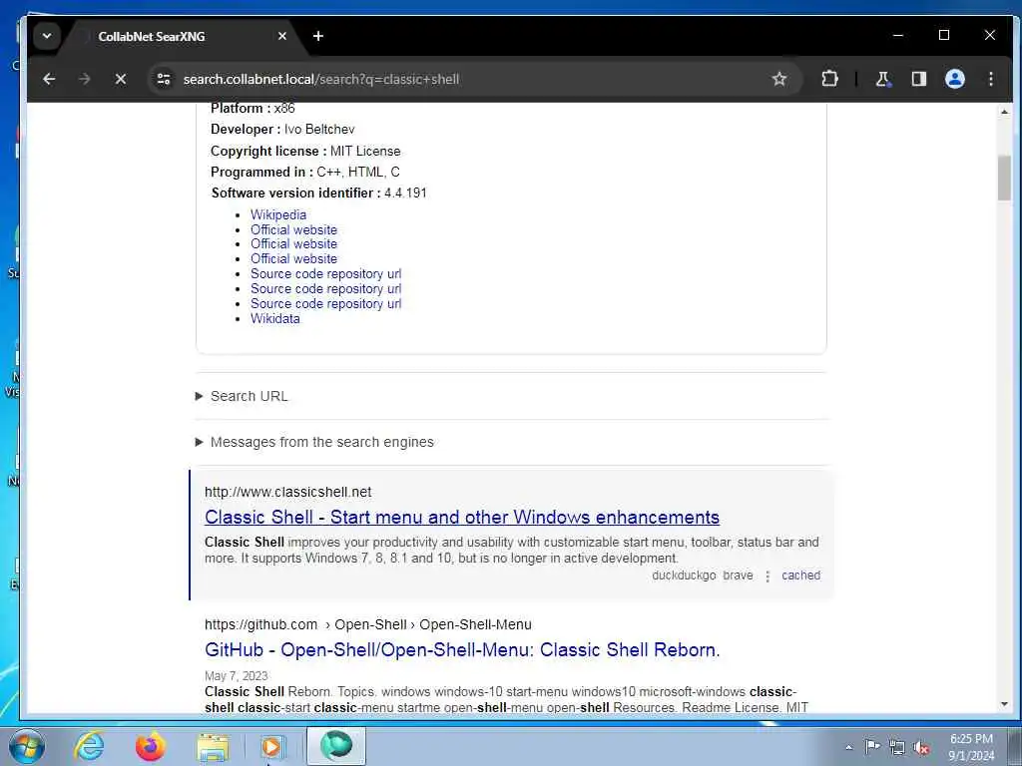Open second Source code repository url
This screenshot has width=1022, height=766.
pyautogui.click(x=326, y=288)
